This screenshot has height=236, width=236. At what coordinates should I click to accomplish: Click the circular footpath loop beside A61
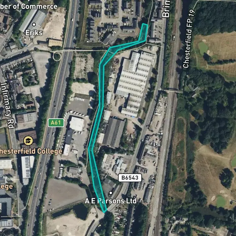point(57,56)
